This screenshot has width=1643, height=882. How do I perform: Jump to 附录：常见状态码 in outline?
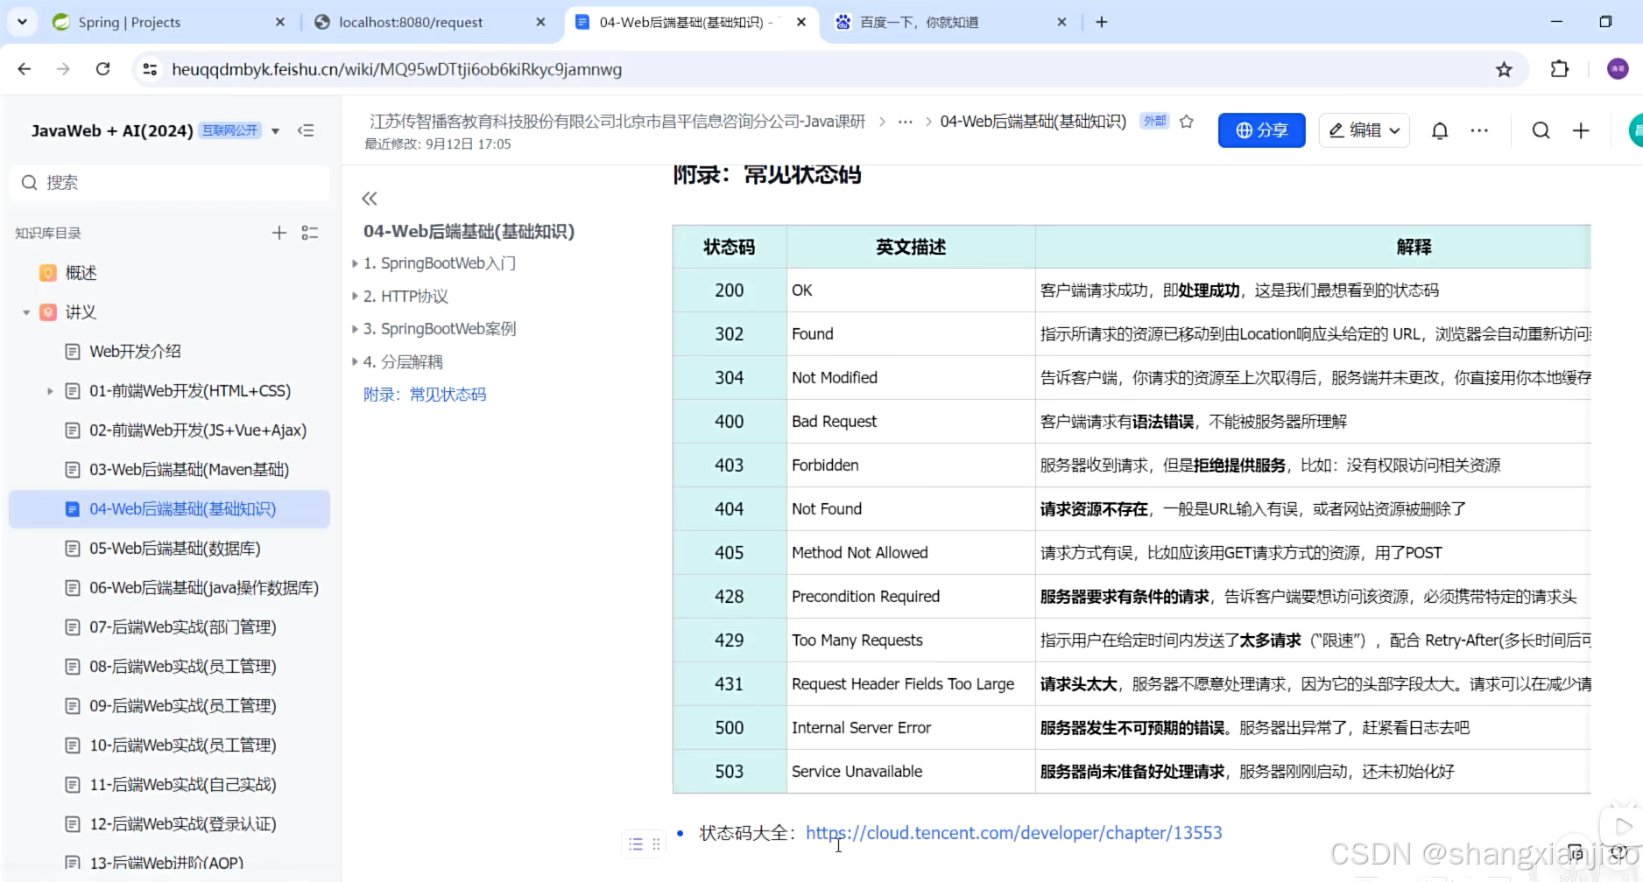pyautogui.click(x=425, y=395)
